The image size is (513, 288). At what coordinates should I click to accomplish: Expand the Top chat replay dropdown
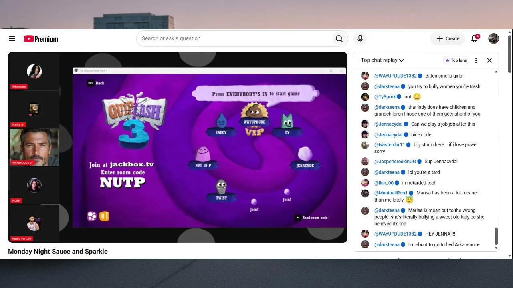point(382,60)
